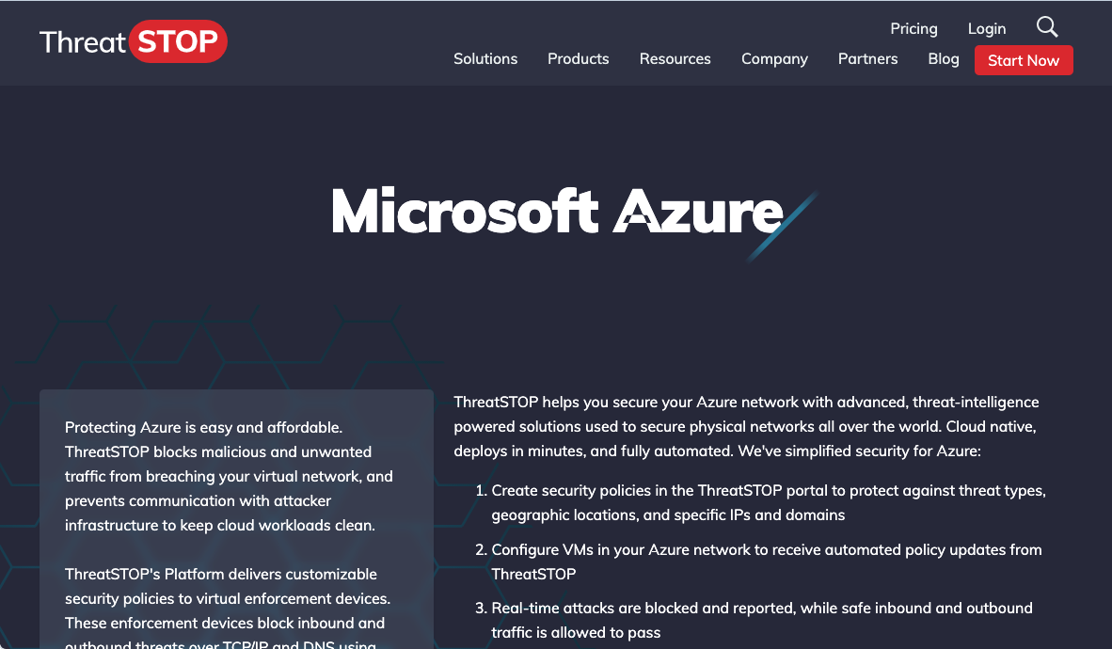Click the Microsoft Azure page heading
The image size is (1112, 649).
(556, 212)
